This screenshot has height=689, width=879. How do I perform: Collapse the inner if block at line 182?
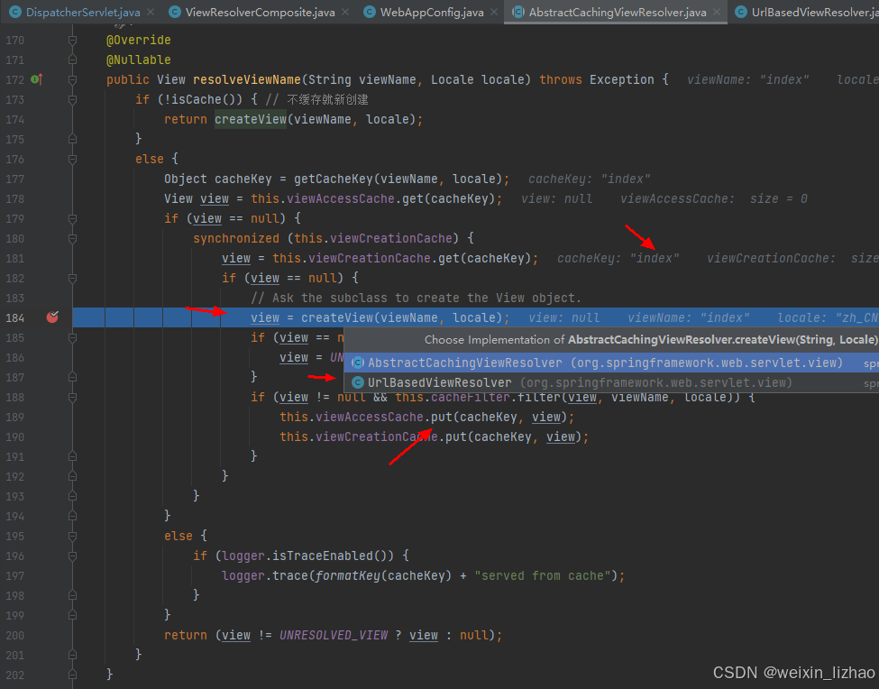tap(72, 278)
